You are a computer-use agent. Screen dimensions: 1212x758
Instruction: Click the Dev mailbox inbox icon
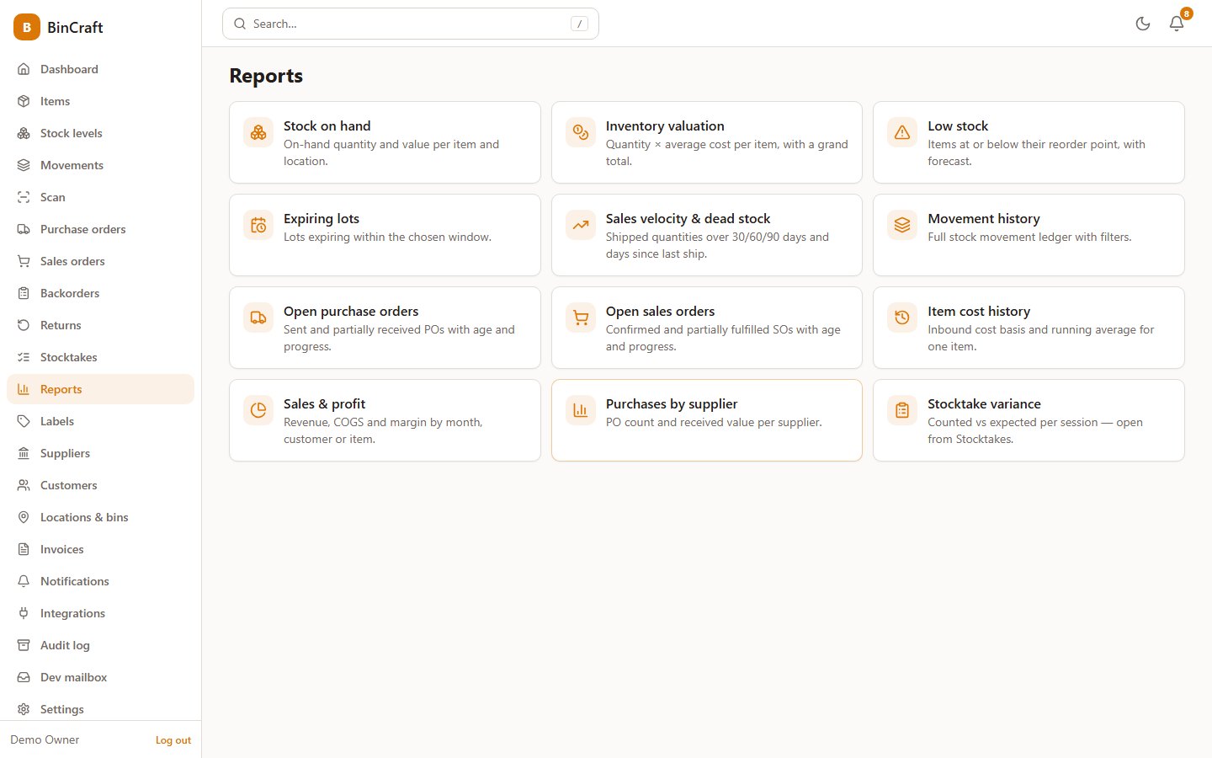pyautogui.click(x=24, y=677)
